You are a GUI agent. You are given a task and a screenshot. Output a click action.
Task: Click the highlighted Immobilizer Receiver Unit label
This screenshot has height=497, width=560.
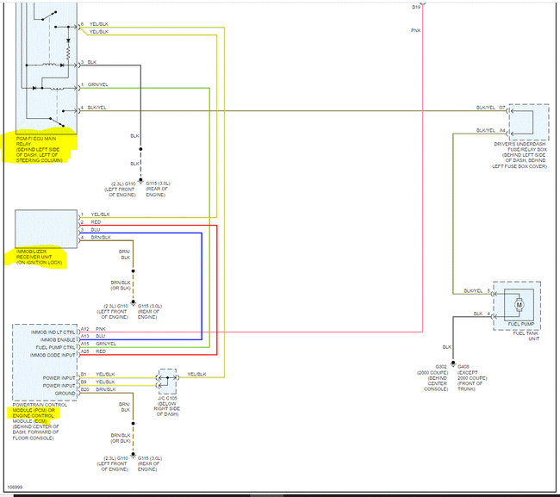click(39, 257)
